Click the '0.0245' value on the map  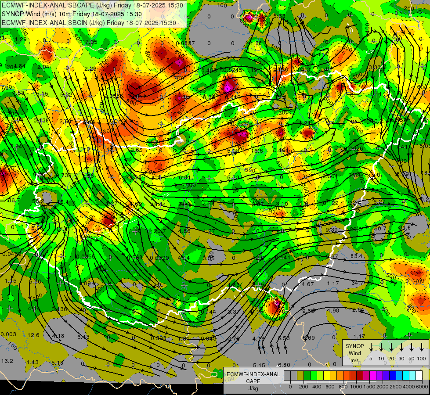point(233,70)
